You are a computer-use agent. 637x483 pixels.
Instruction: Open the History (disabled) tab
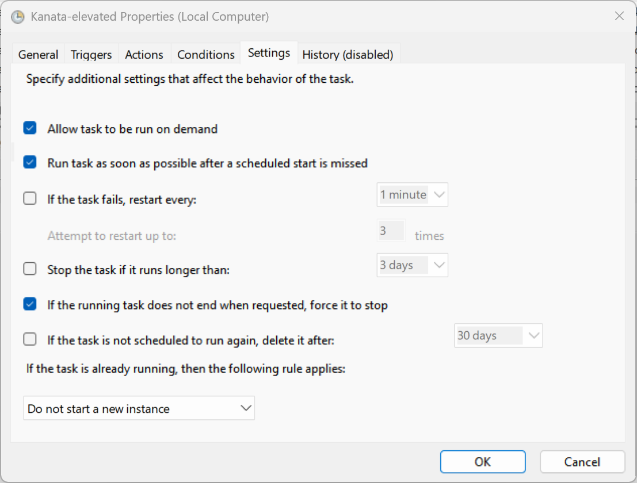(x=348, y=55)
